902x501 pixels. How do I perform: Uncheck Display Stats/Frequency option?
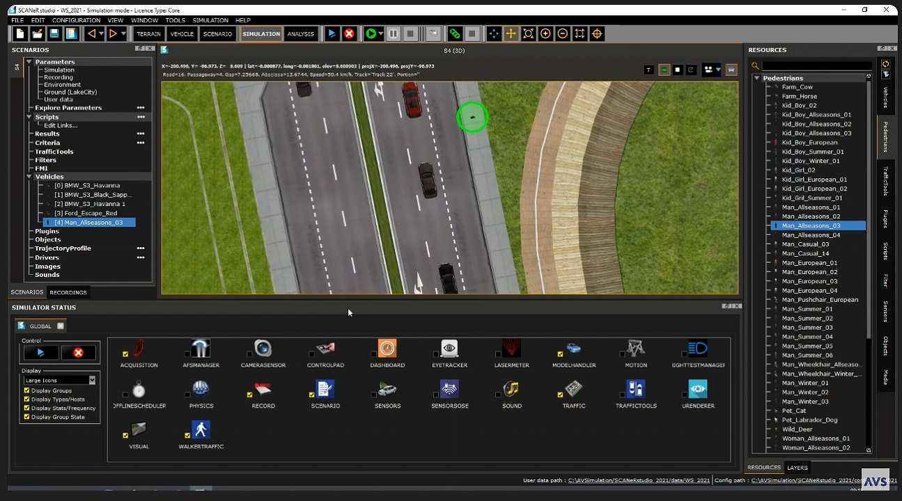pos(27,408)
